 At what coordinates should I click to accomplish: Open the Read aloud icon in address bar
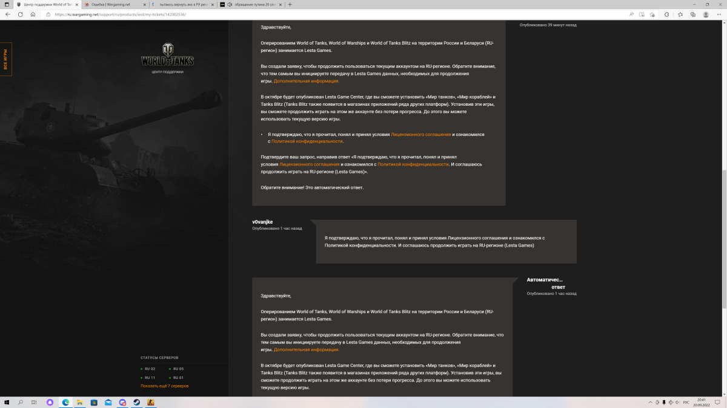click(x=632, y=14)
